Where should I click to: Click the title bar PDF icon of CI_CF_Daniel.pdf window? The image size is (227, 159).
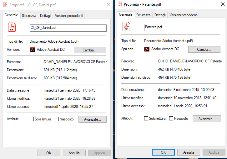tap(5, 5)
